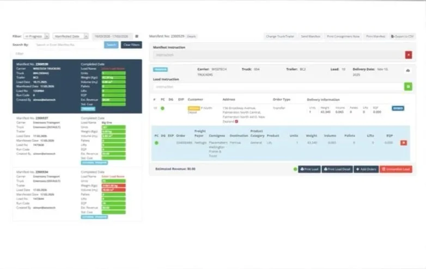Select manifest card 2300537

tap(77, 140)
